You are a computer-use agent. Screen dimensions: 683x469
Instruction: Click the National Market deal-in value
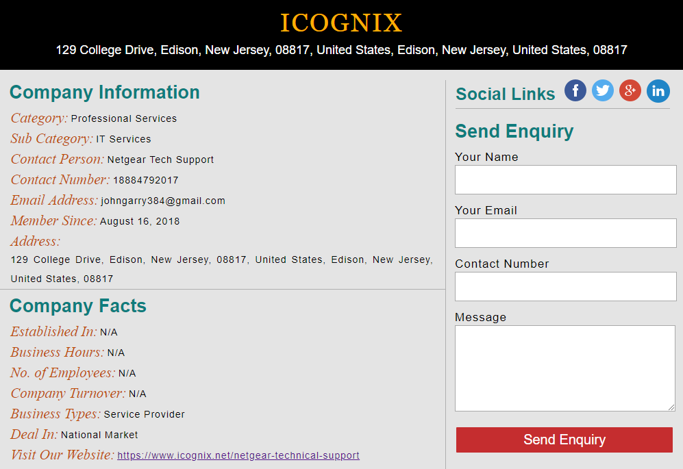click(99, 435)
